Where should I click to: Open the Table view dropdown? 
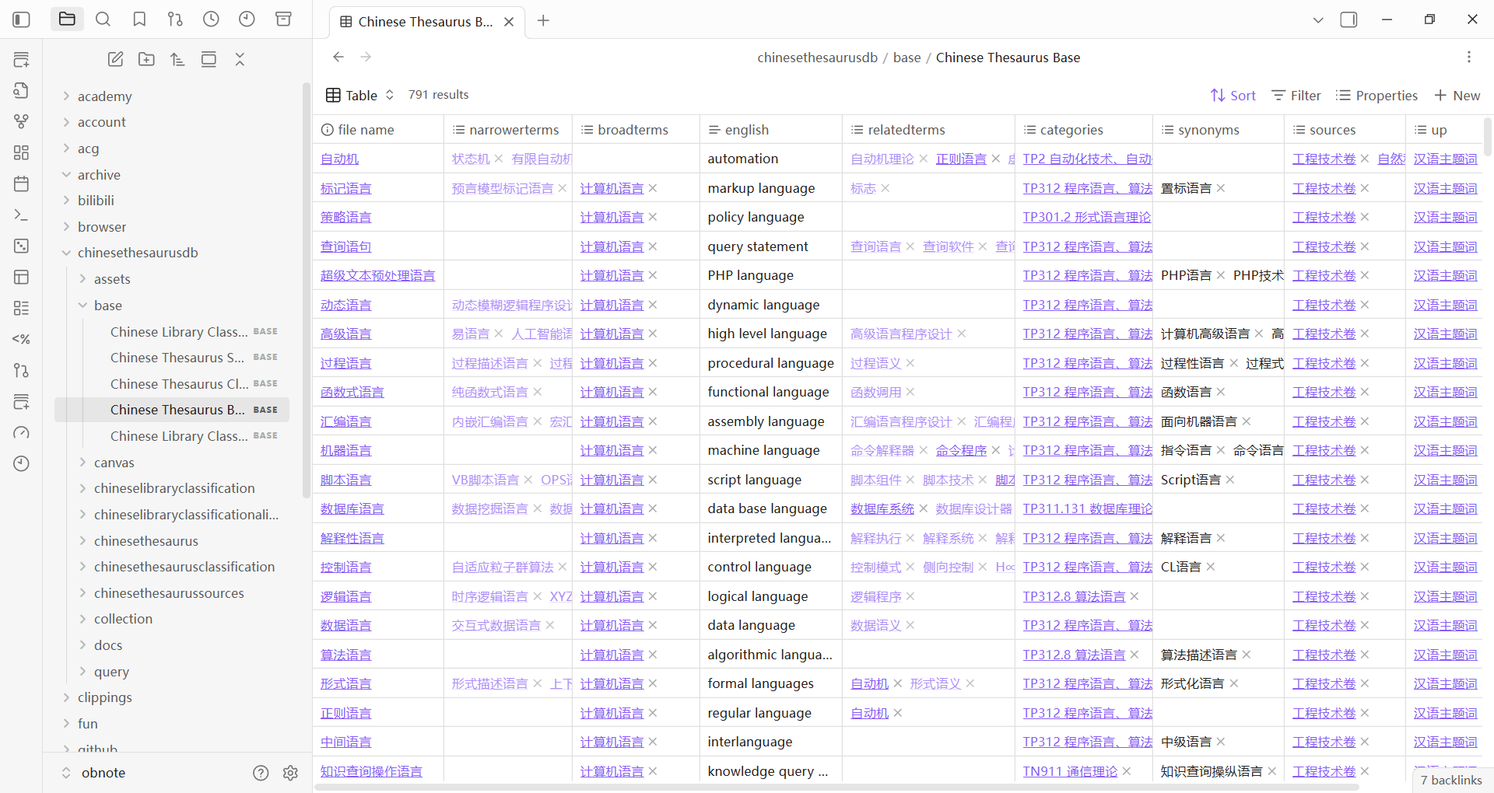click(x=360, y=95)
